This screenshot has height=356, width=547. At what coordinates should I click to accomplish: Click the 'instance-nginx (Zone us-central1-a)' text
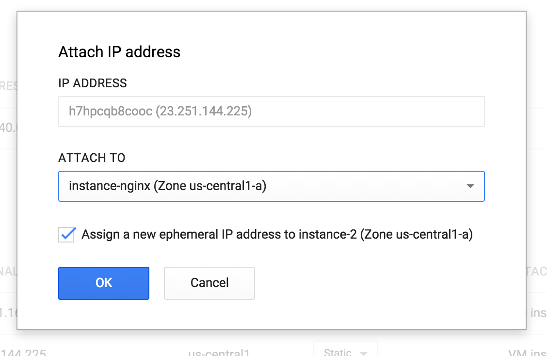[x=167, y=186]
